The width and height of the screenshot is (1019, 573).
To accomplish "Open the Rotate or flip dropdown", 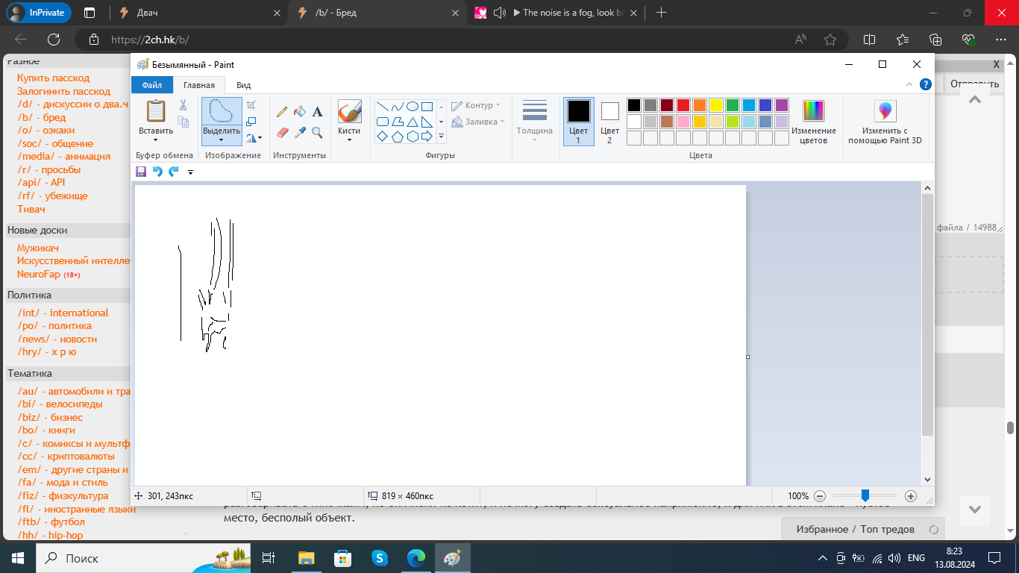I will (x=254, y=137).
